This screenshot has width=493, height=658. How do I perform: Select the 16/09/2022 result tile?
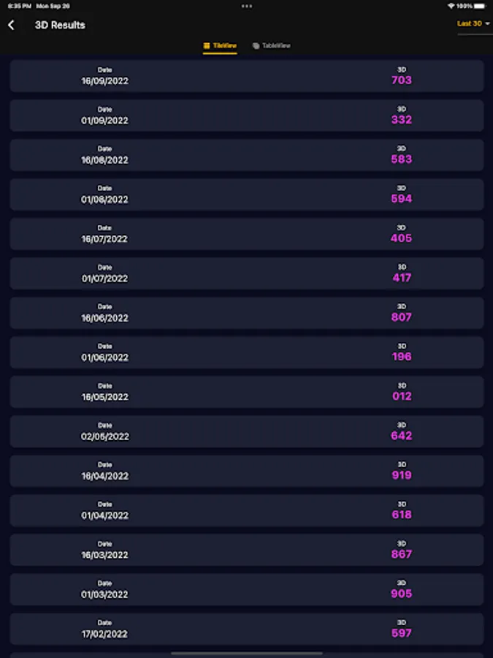pos(247,76)
